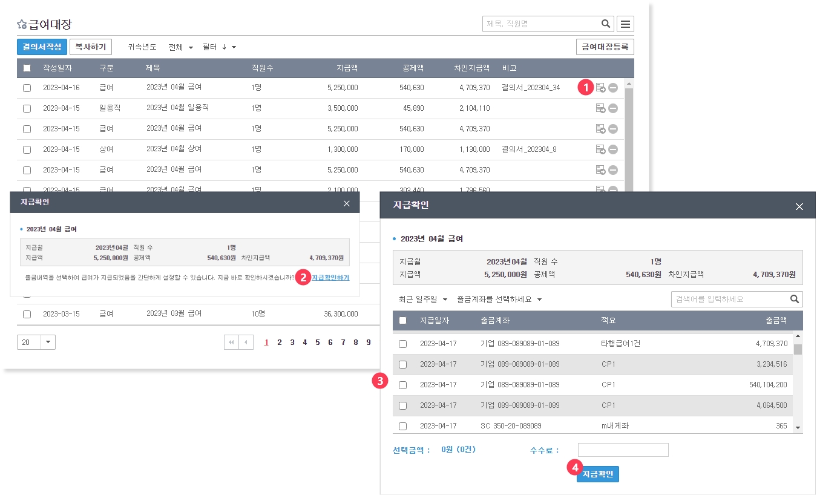Click the scroll-down arrow in withdrawal list scrollbar

pyautogui.click(x=798, y=427)
